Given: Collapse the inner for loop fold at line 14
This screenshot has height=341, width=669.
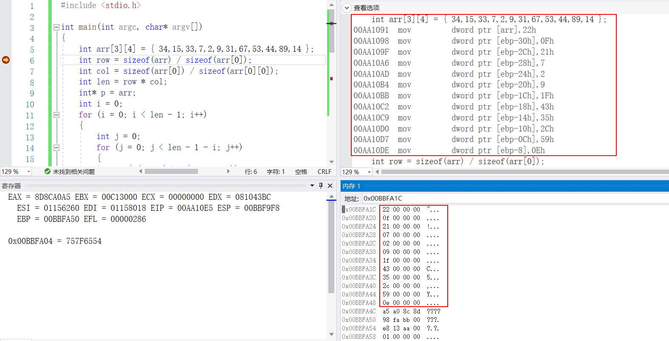Looking at the screenshot, I should click(56, 148).
